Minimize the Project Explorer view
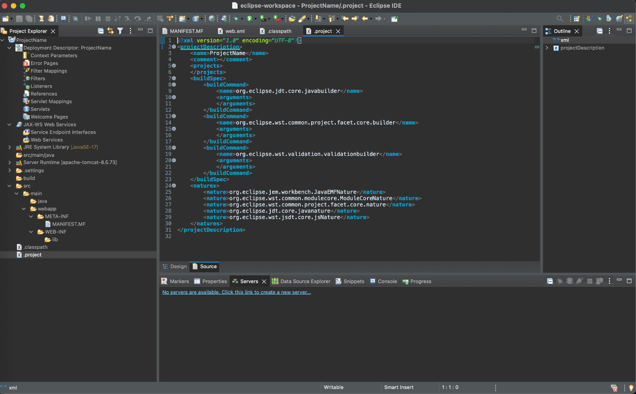This screenshot has height=394, width=636. (x=140, y=30)
